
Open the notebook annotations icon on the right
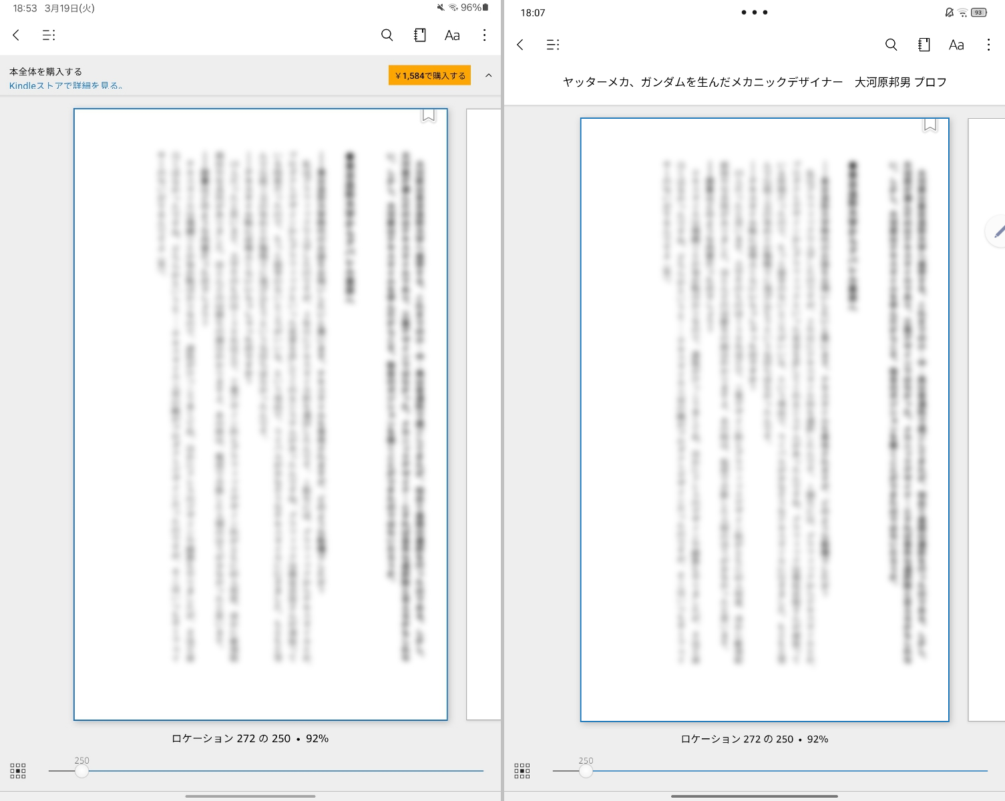point(924,45)
